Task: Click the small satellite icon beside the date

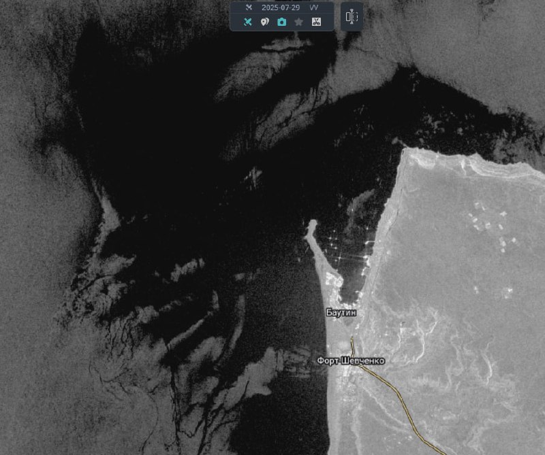Action: point(249,7)
